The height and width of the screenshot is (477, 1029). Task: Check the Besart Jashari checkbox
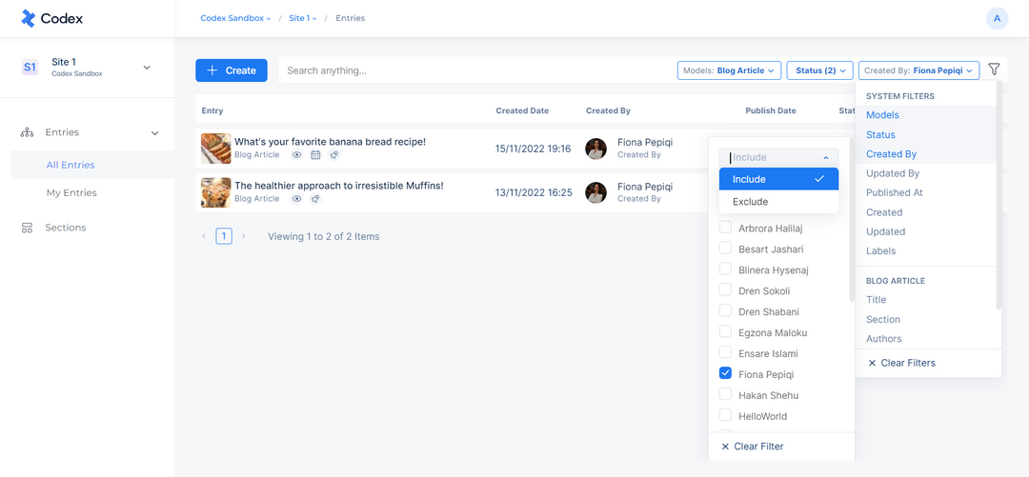pos(726,248)
